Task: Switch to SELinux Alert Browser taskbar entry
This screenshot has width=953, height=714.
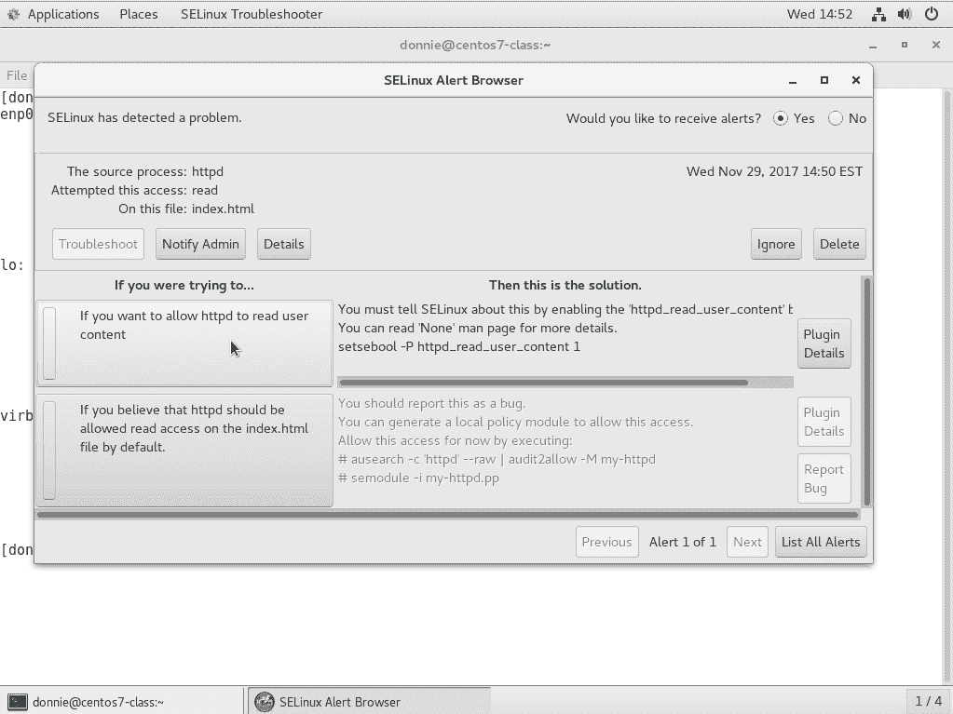Action: point(369,701)
